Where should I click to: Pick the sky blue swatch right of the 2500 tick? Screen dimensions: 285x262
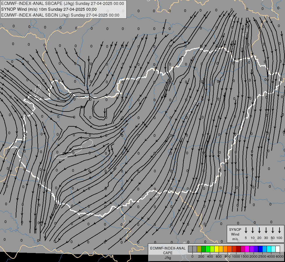point(264,249)
